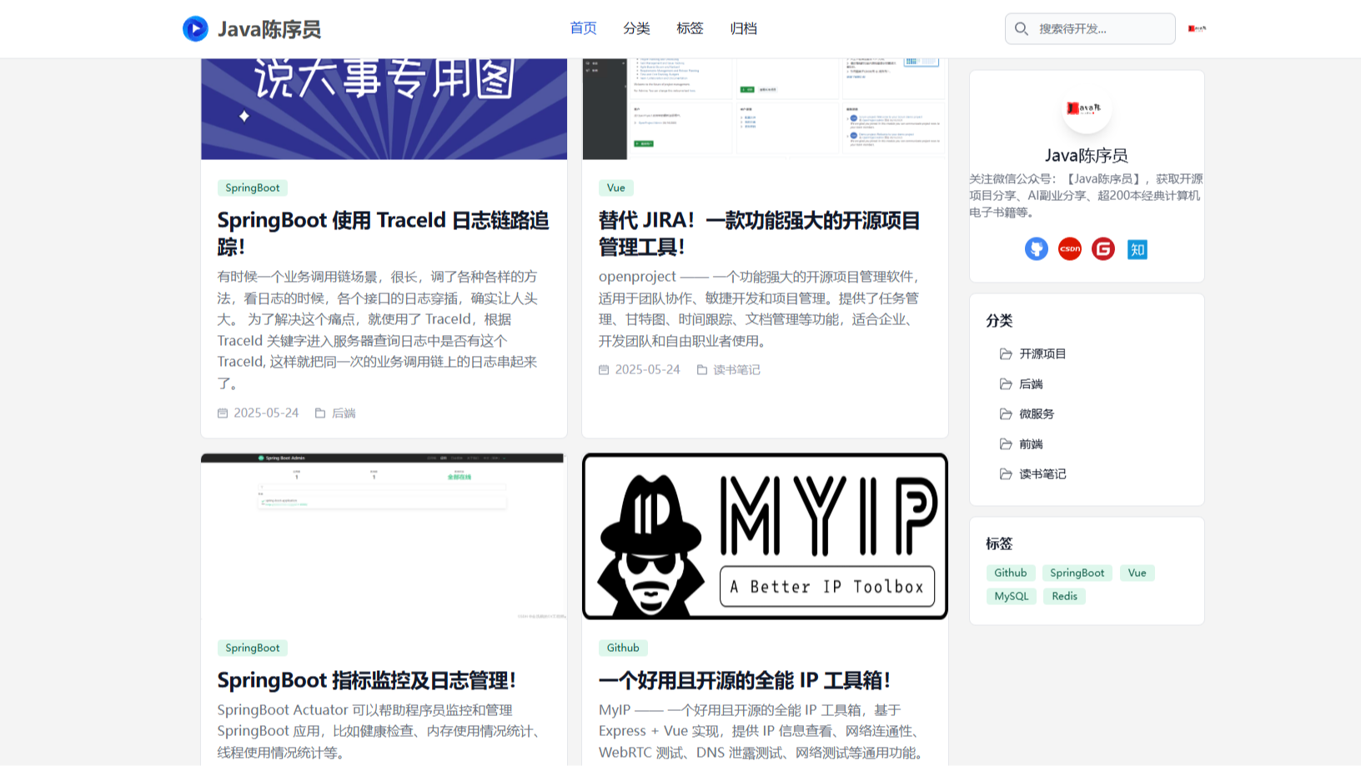
Task: Click the search magnifier icon
Action: point(1022,29)
